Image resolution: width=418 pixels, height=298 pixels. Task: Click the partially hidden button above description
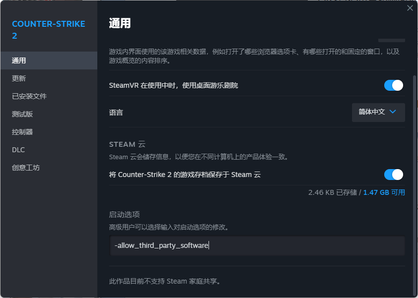392,40
